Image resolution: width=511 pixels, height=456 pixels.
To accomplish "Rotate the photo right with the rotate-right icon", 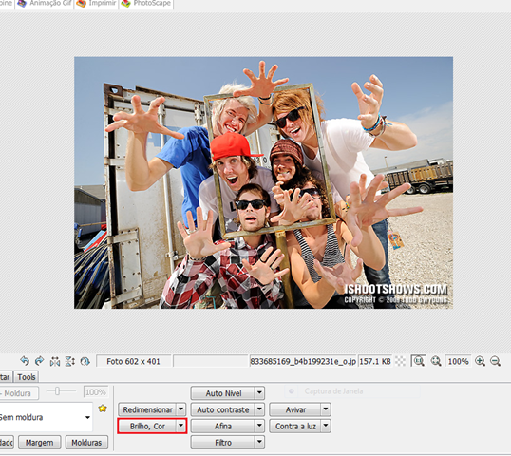I will (39, 361).
